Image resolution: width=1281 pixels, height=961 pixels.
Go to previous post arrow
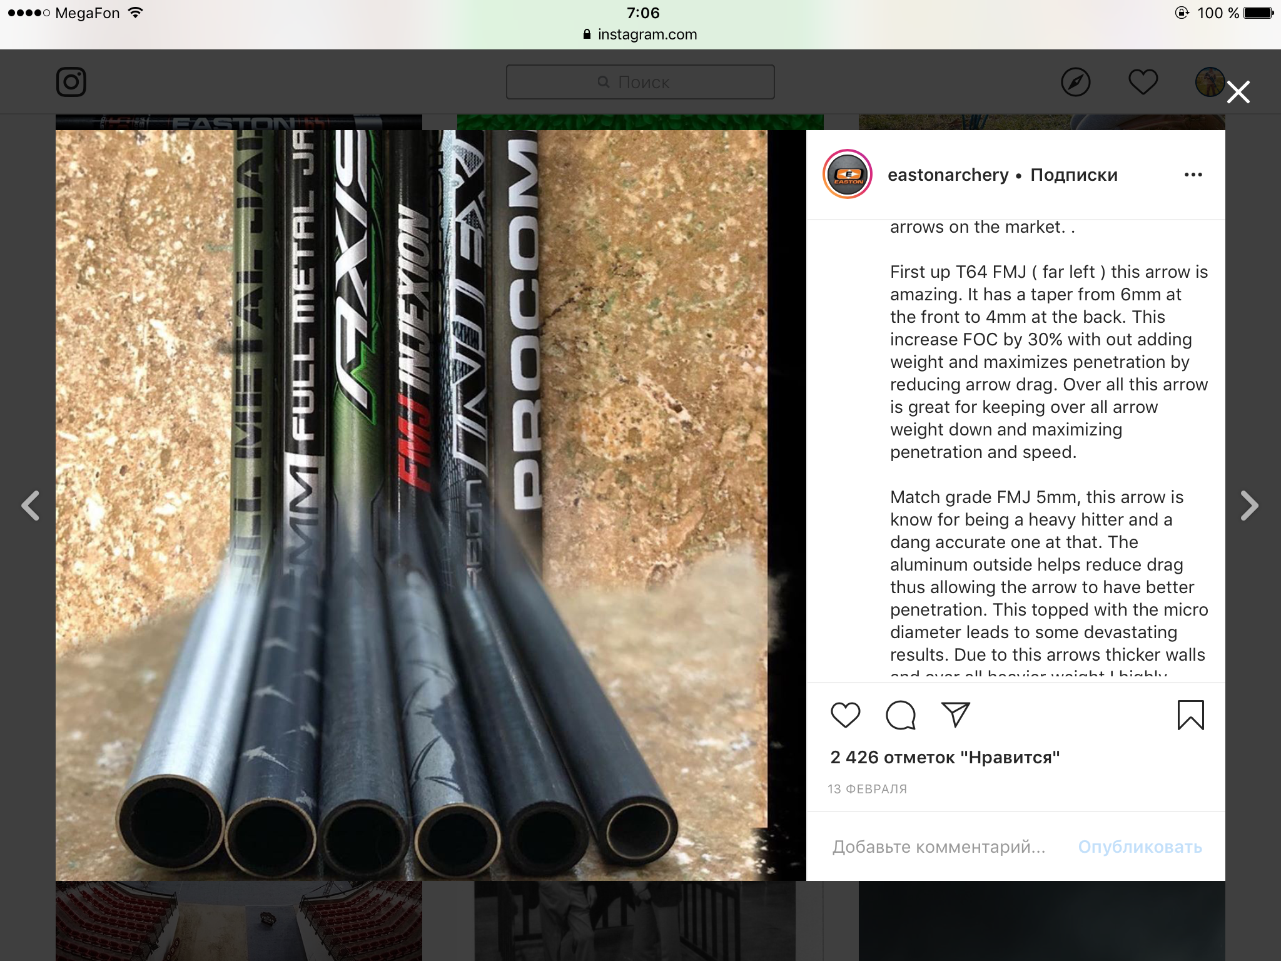(x=31, y=506)
